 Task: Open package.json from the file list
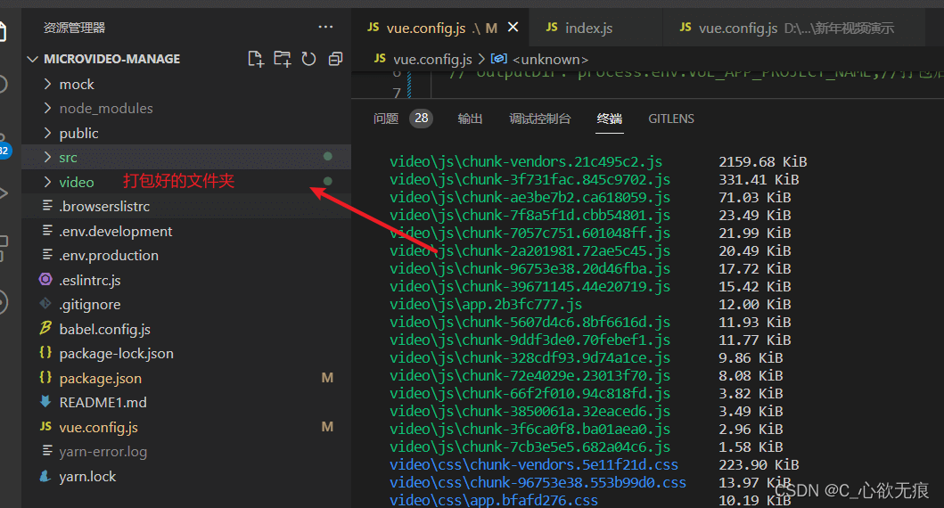[100, 378]
